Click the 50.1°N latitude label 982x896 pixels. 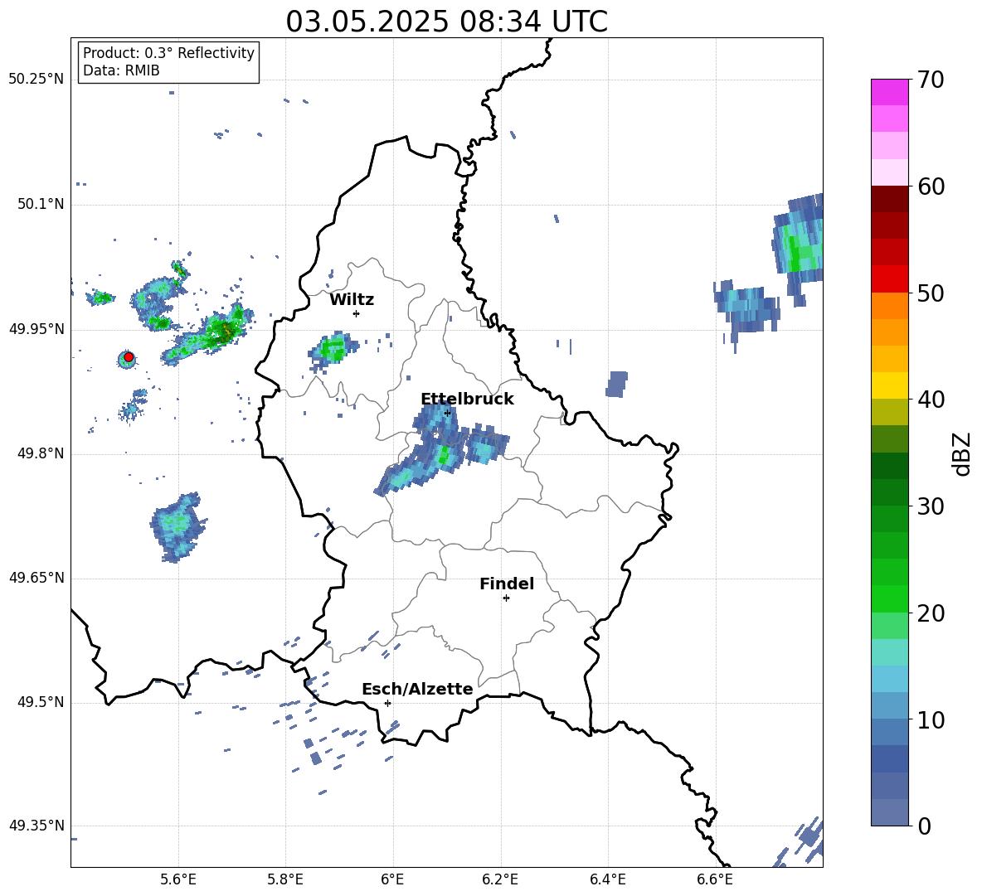40,205
